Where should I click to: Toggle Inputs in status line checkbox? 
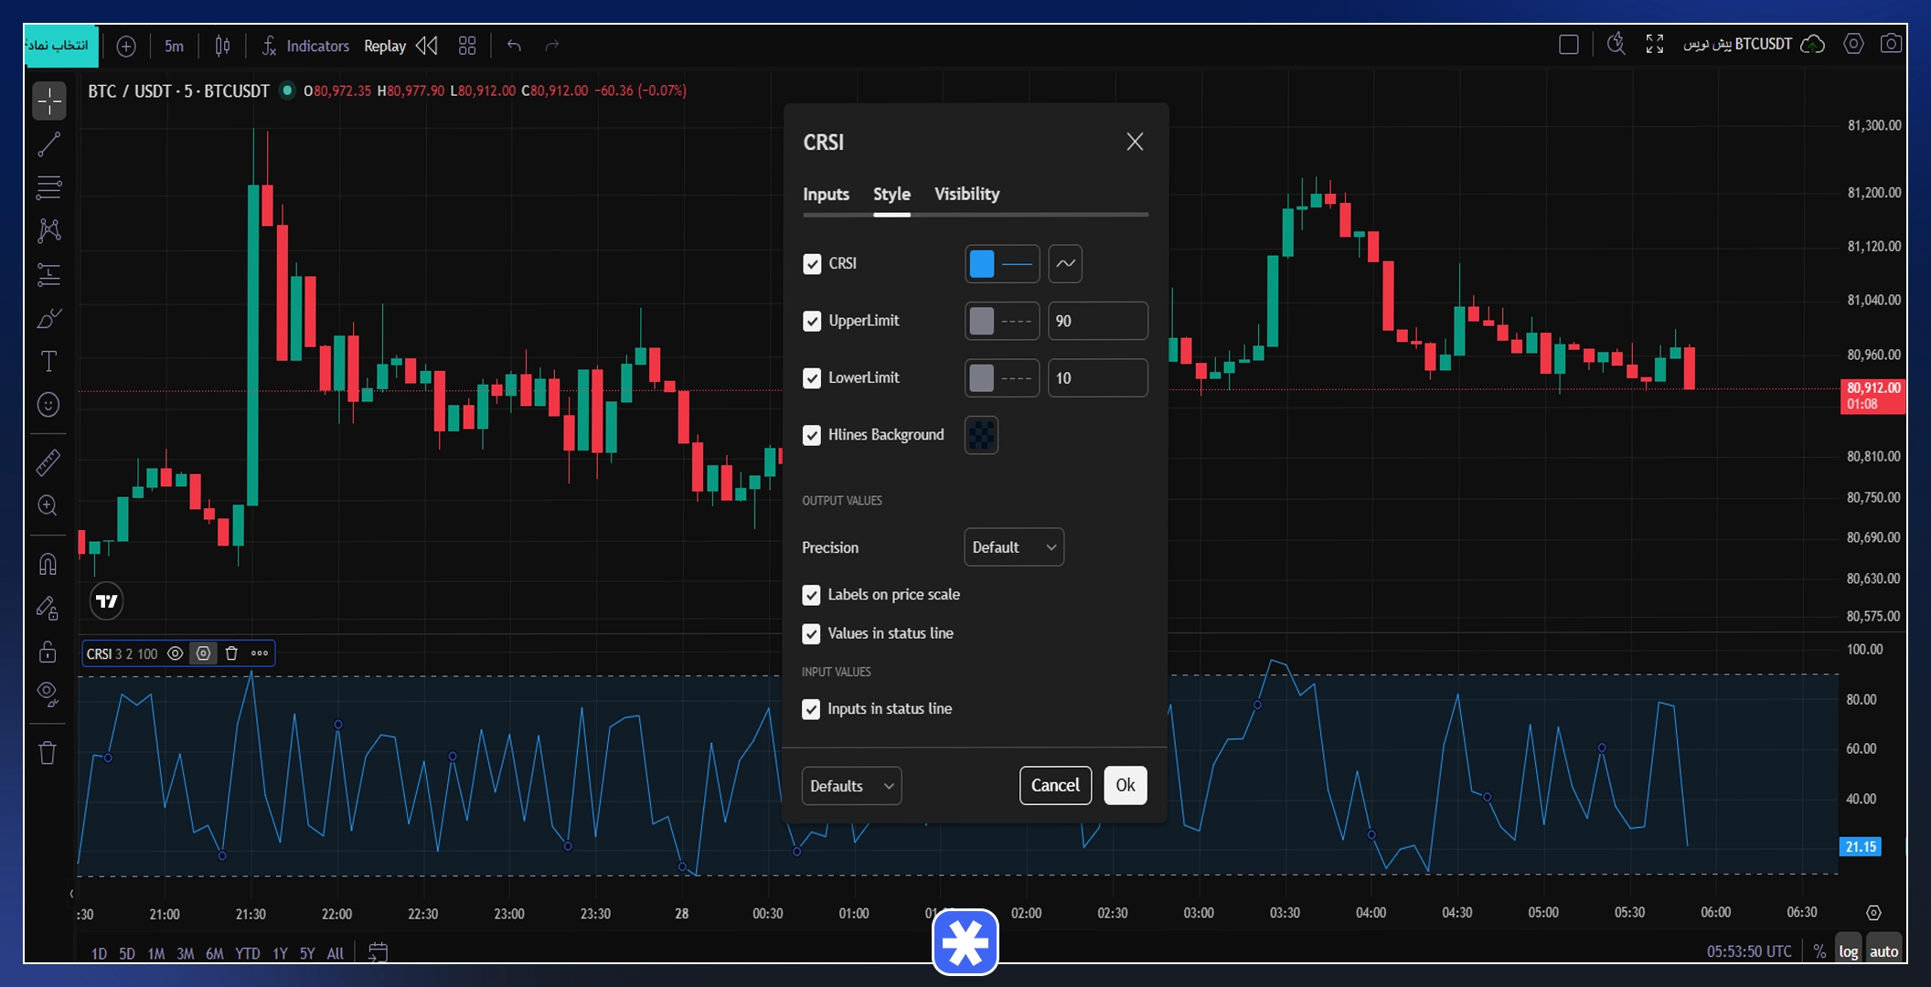[x=811, y=709]
